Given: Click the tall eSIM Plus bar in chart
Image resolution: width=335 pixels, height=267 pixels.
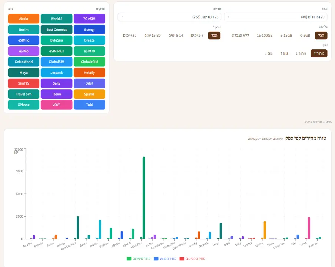Looking at the screenshot, I should [144, 198].
